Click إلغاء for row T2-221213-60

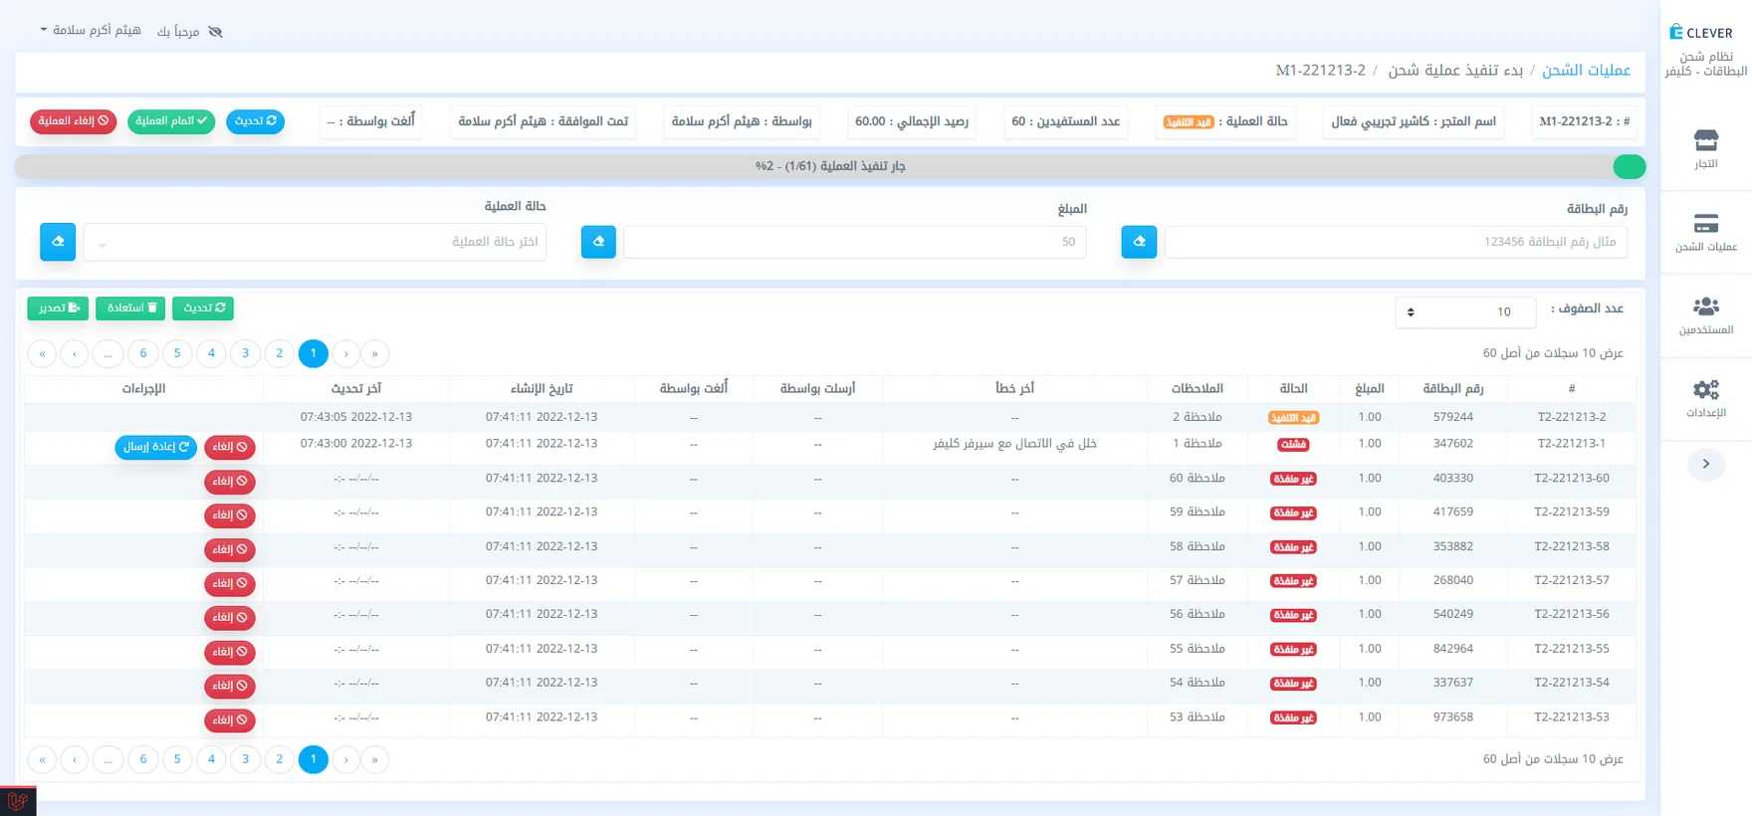(230, 482)
